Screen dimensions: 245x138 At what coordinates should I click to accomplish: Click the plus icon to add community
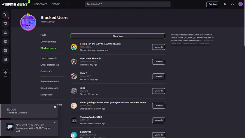[5, 73]
